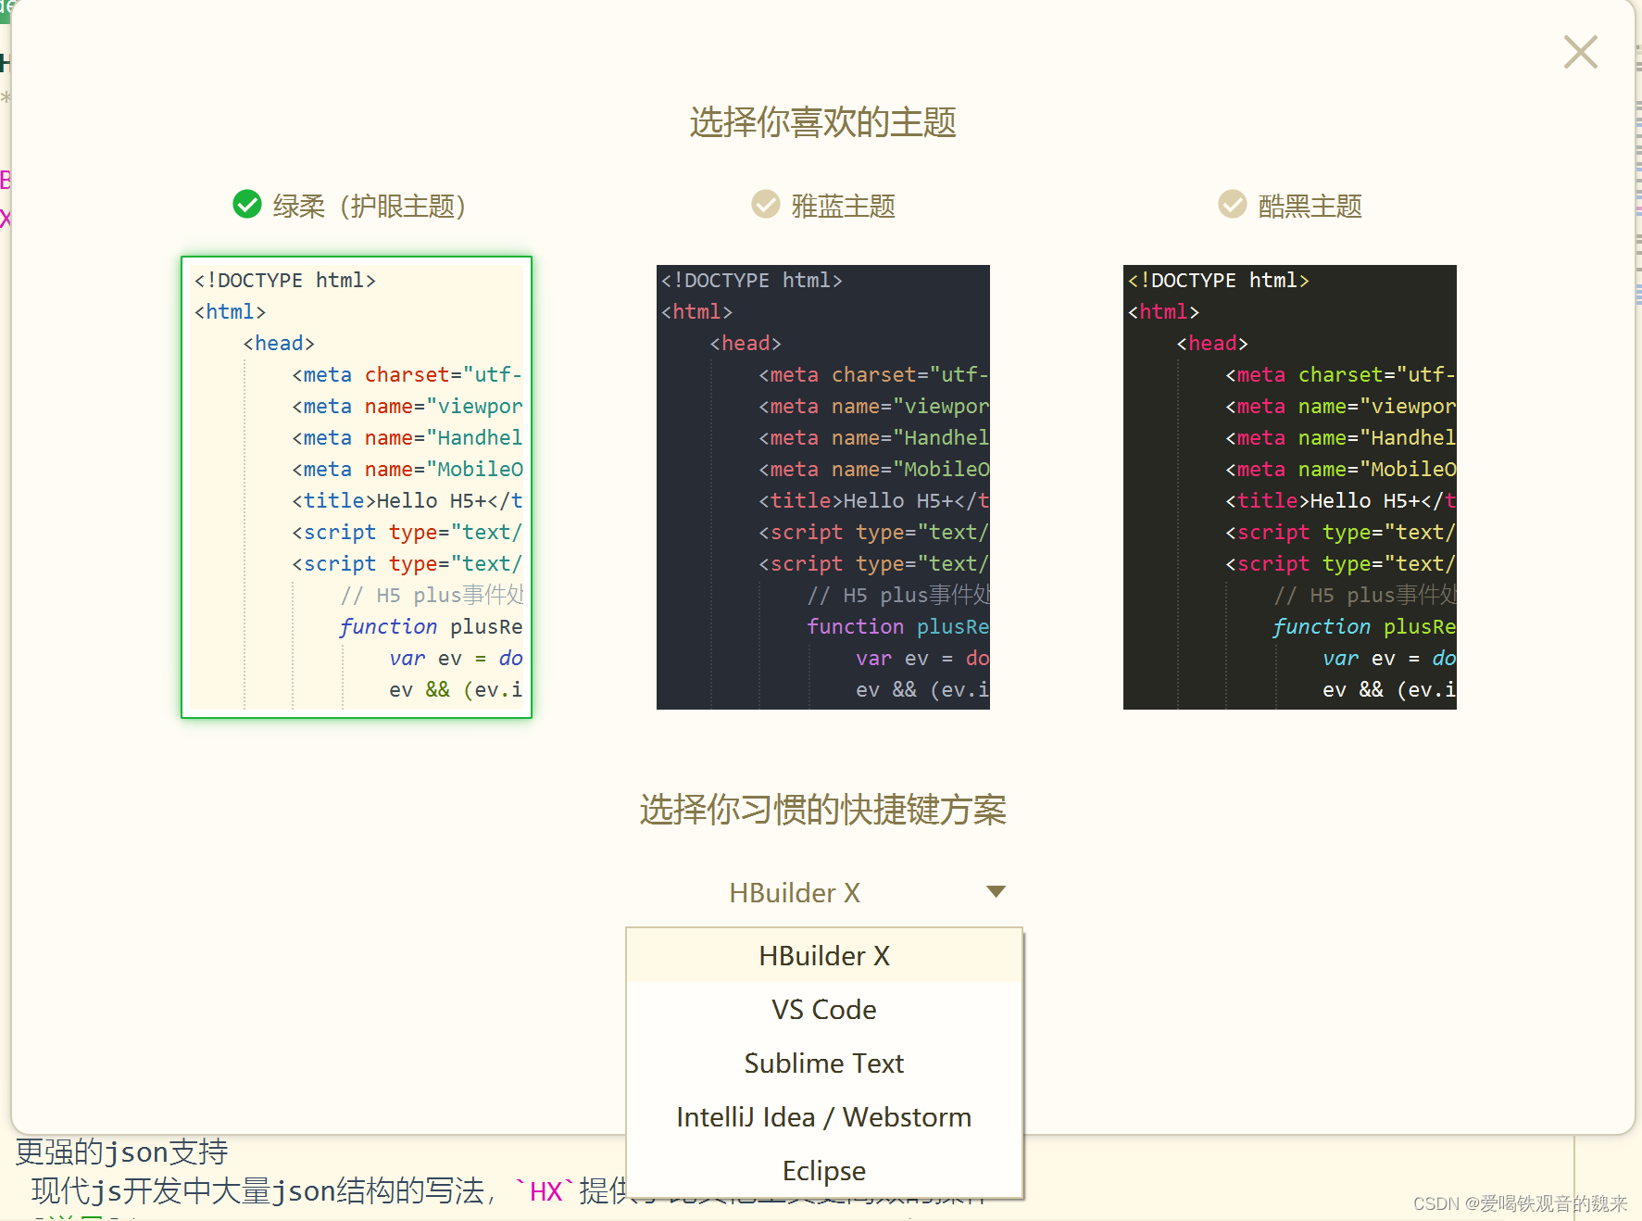Choose HBuilder X in the shortcut list
This screenshot has width=1642, height=1221.
(x=824, y=956)
